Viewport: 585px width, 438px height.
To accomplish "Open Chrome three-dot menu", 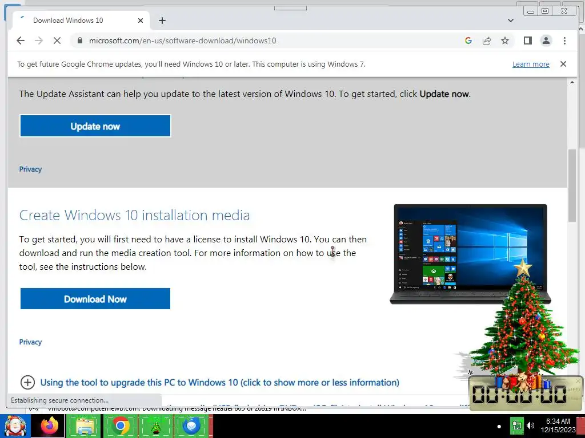I will [564, 40].
